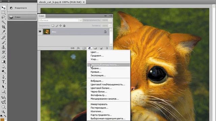216x121 pixels.
Task: Select the Crop tool
Action: [3, 27]
